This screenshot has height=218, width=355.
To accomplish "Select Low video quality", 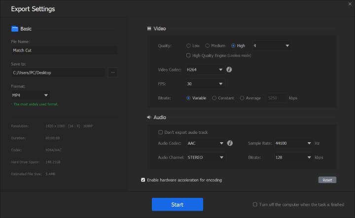I will [189, 46].
